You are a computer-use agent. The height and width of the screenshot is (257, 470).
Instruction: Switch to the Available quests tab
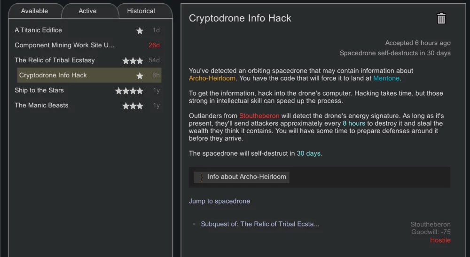34,11
